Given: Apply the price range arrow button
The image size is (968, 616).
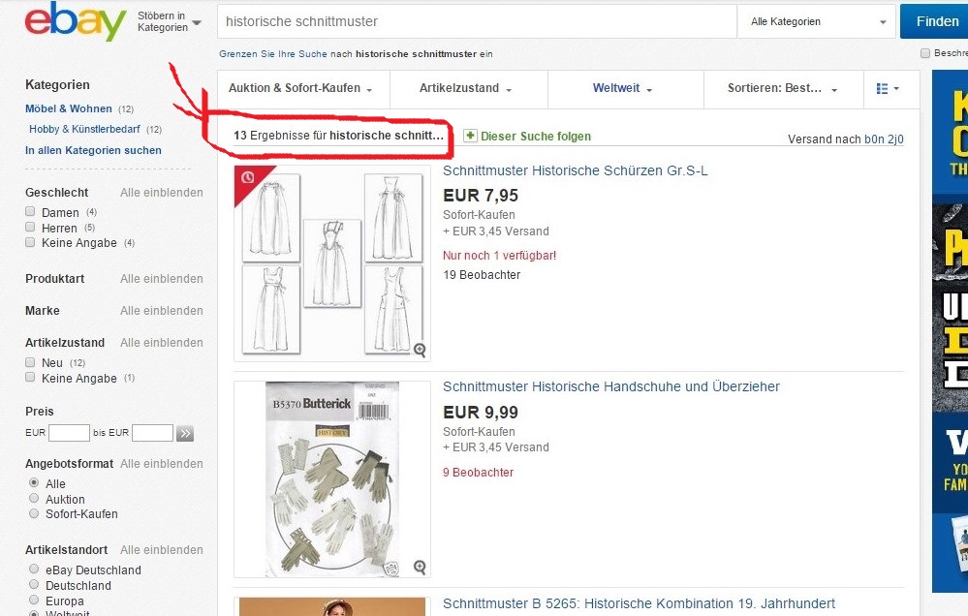Looking at the screenshot, I should [x=185, y=434].
